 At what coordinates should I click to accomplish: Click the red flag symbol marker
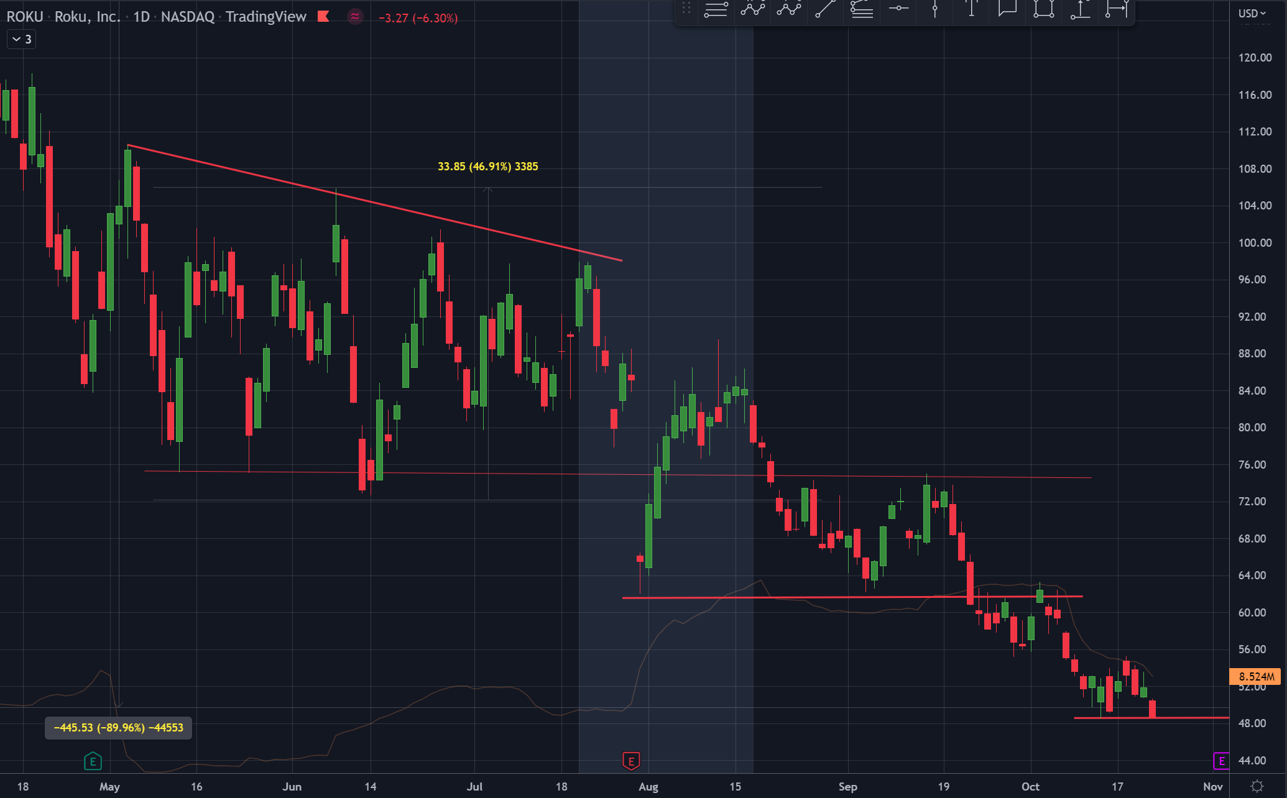pos(323,17)
